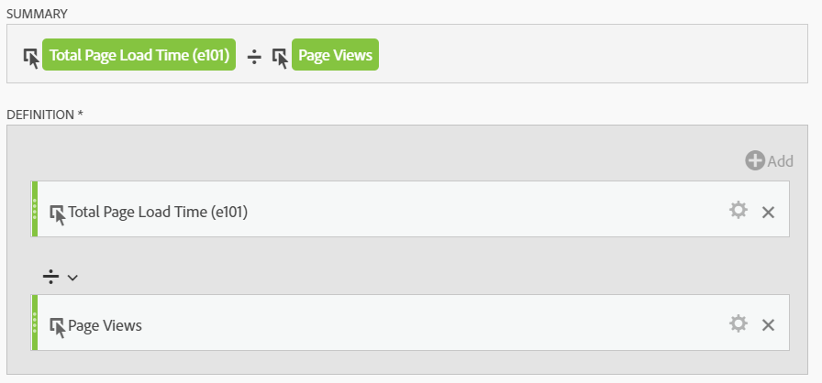Click the divide operator in the definition area
Screen dimensions: 822x383
point(50,277)
